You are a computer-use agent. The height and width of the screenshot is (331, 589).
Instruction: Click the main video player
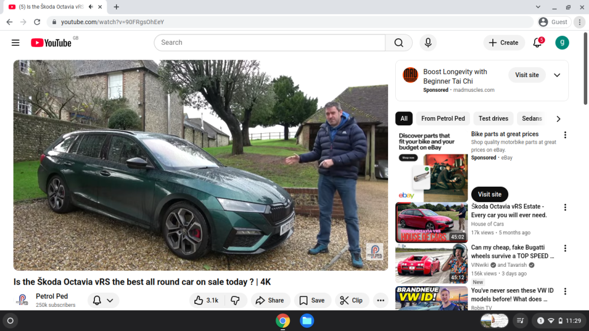pos(201,165)
